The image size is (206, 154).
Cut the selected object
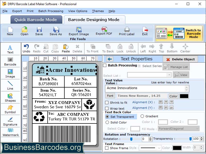[46, 49]
